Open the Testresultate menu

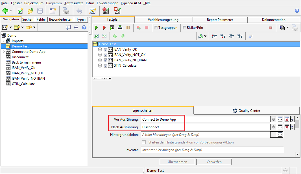[x=74, y=3]
